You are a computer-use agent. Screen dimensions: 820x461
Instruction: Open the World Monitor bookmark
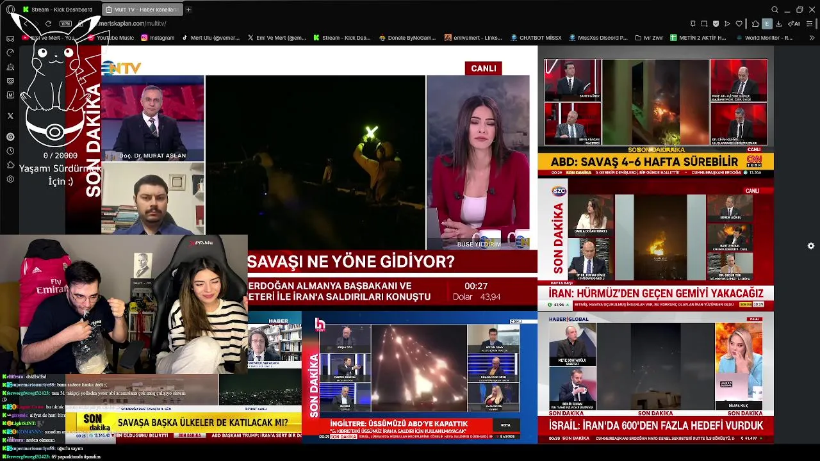pos(764,38)
